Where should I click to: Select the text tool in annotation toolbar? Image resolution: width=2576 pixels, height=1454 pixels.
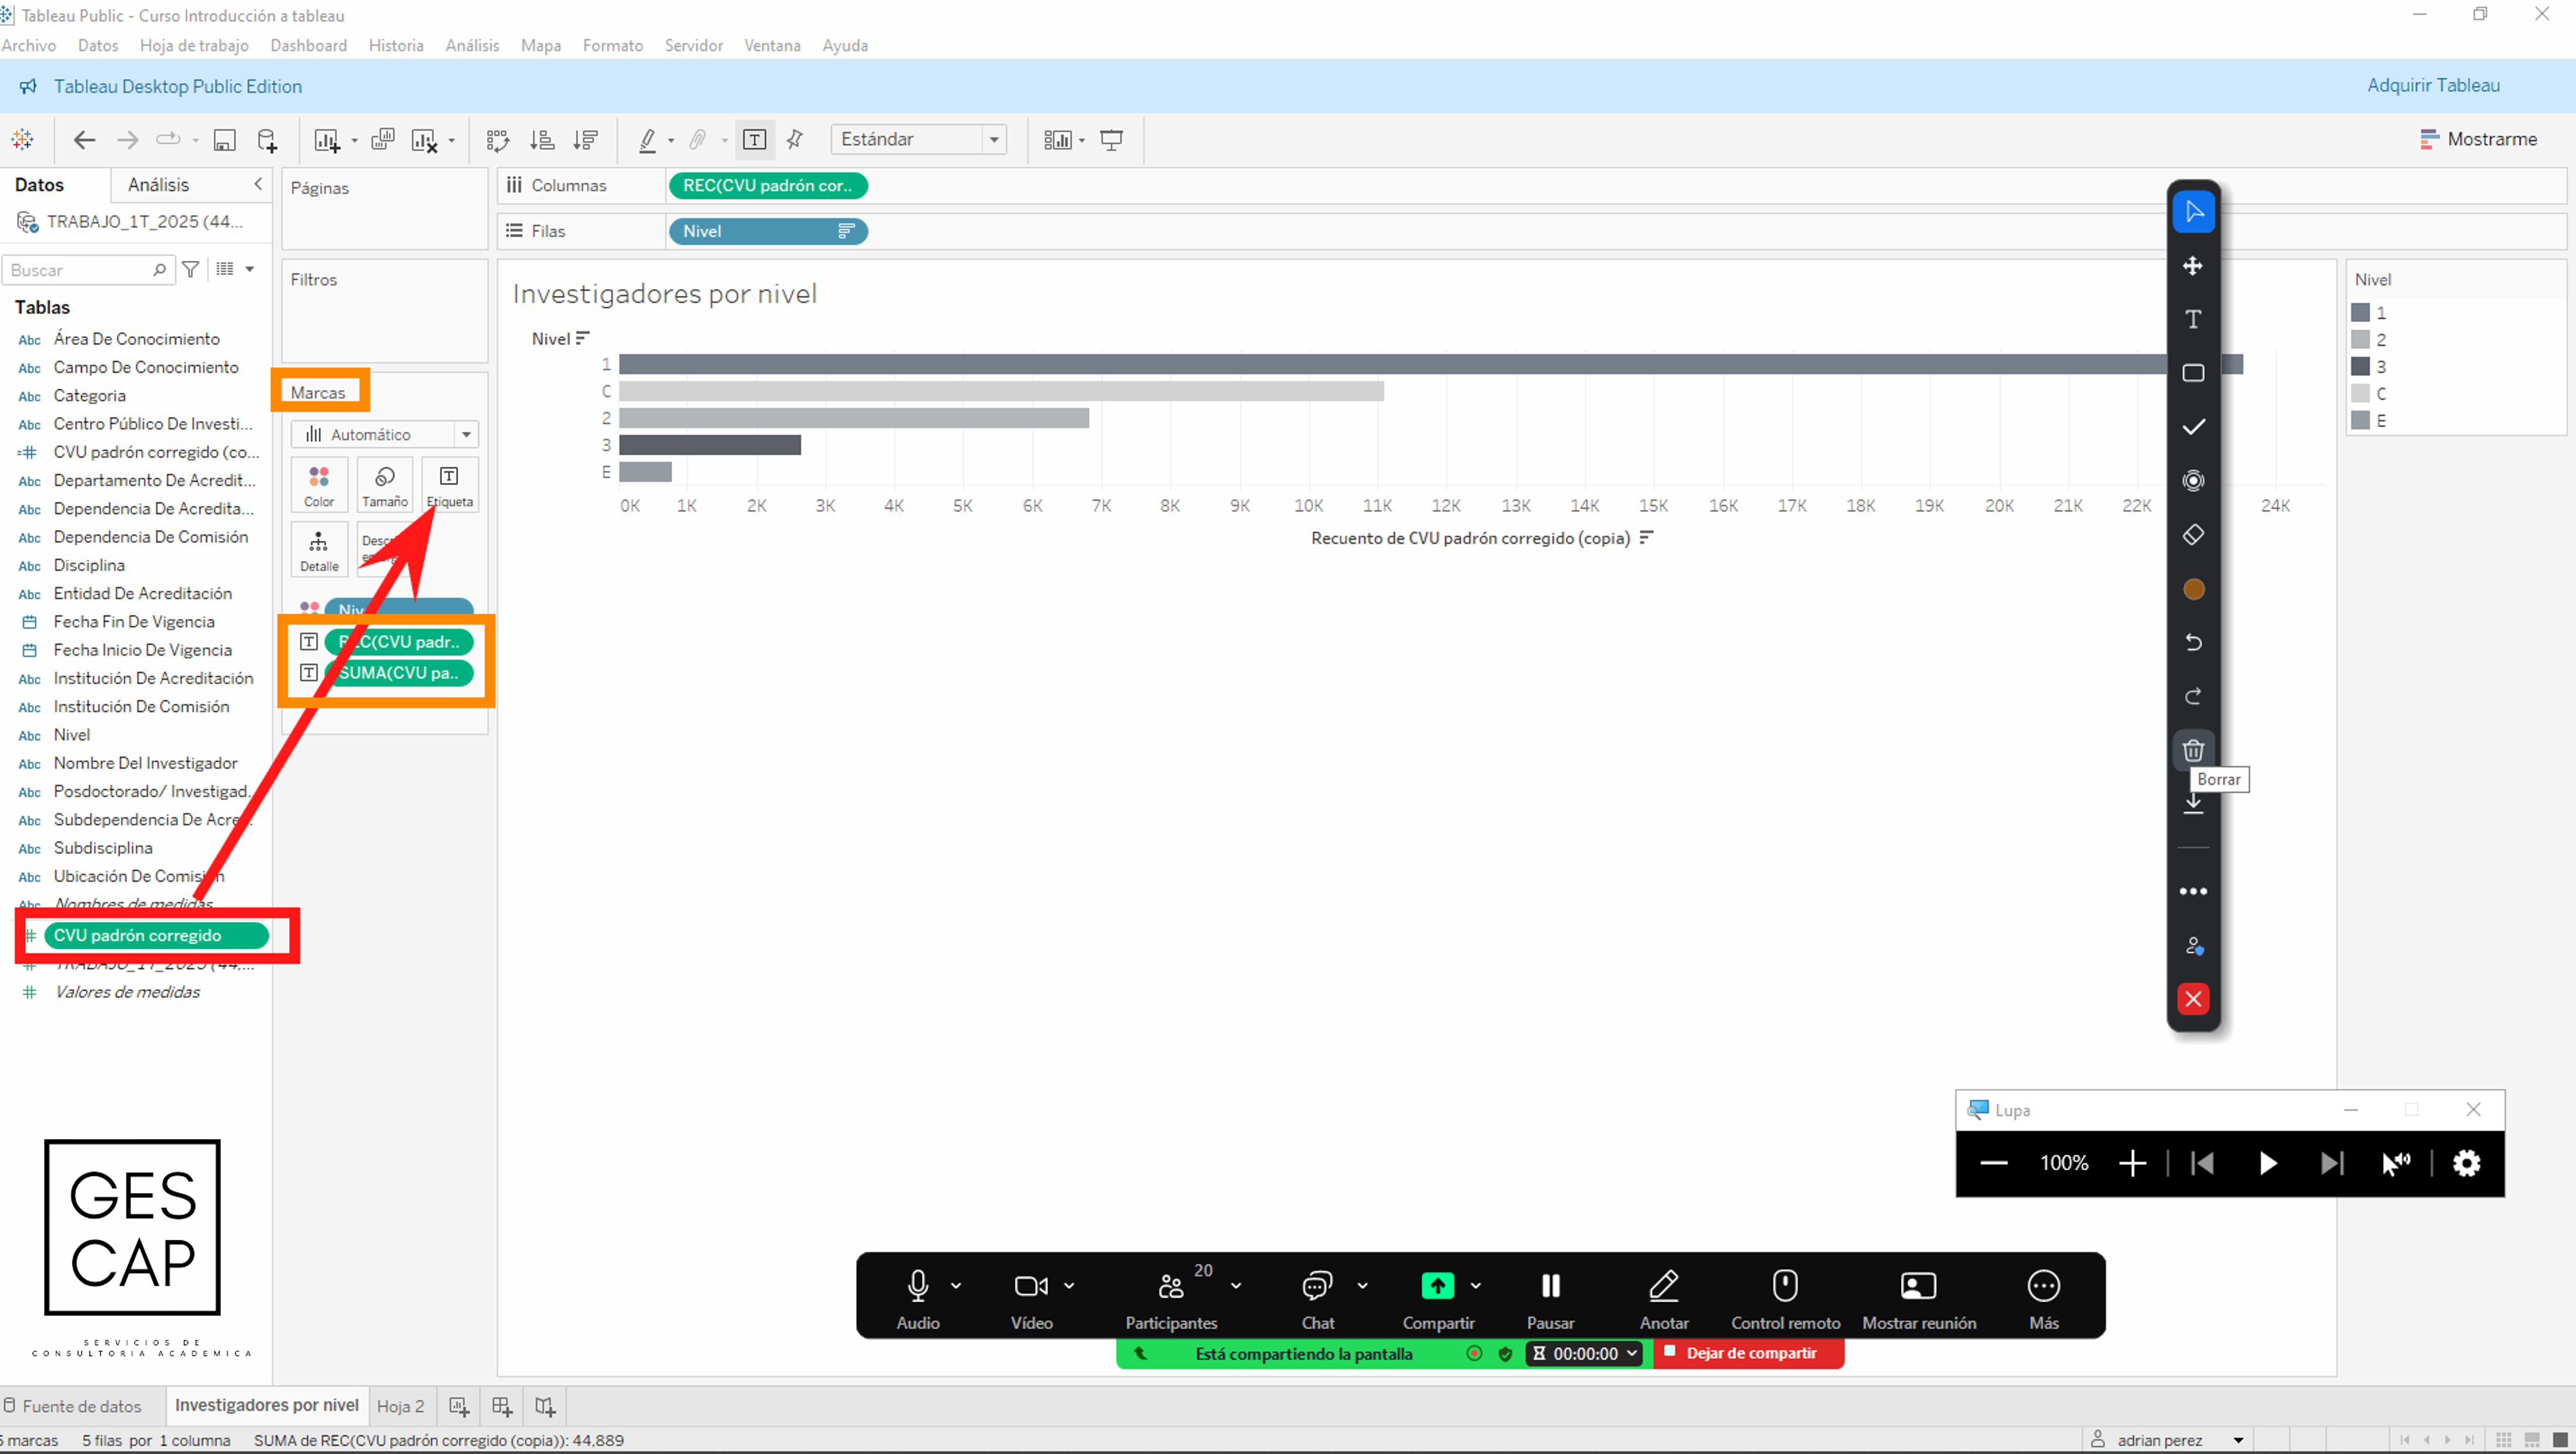(x=2193, y=319)
